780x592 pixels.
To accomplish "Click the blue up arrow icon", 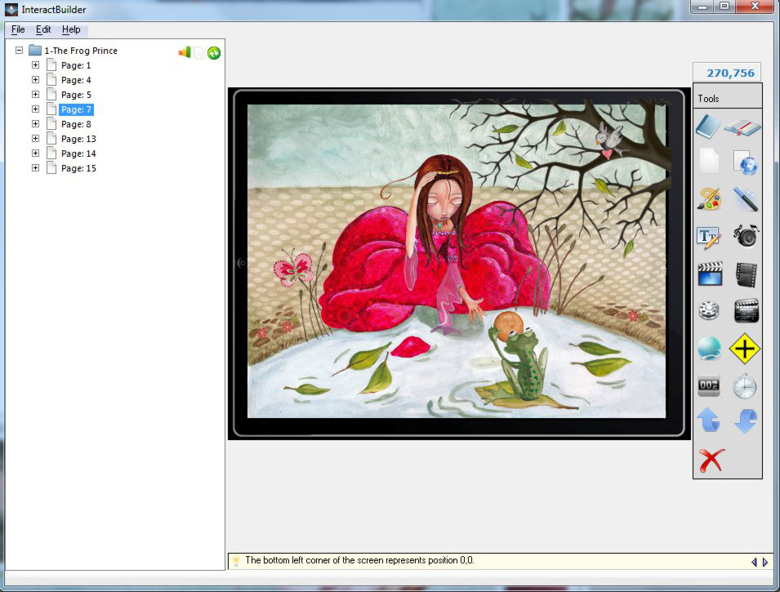I will (x=708, y=421).
